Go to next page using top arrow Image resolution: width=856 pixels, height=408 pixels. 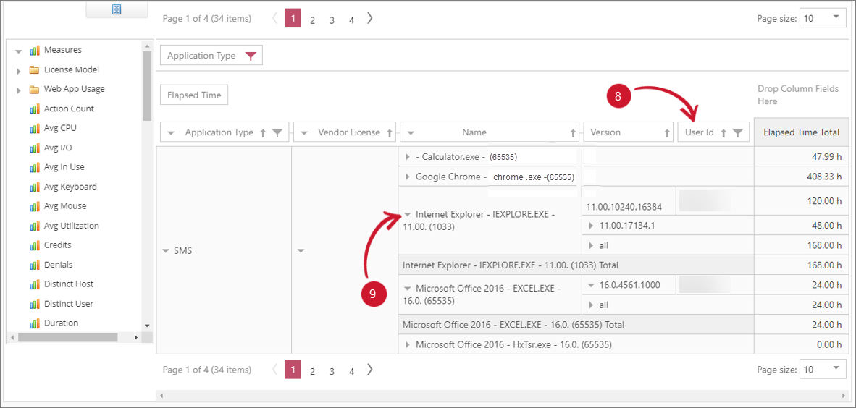point(370,19)
